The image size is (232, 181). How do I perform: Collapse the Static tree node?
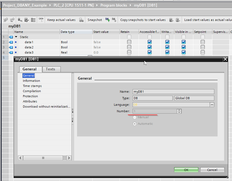click(x=16, y=37)
